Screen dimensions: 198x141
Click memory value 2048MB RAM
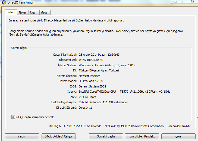[87, 97]
